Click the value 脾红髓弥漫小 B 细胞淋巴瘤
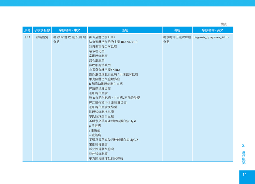This screenshot has width=255, height=184. click(x=108, y=102)
